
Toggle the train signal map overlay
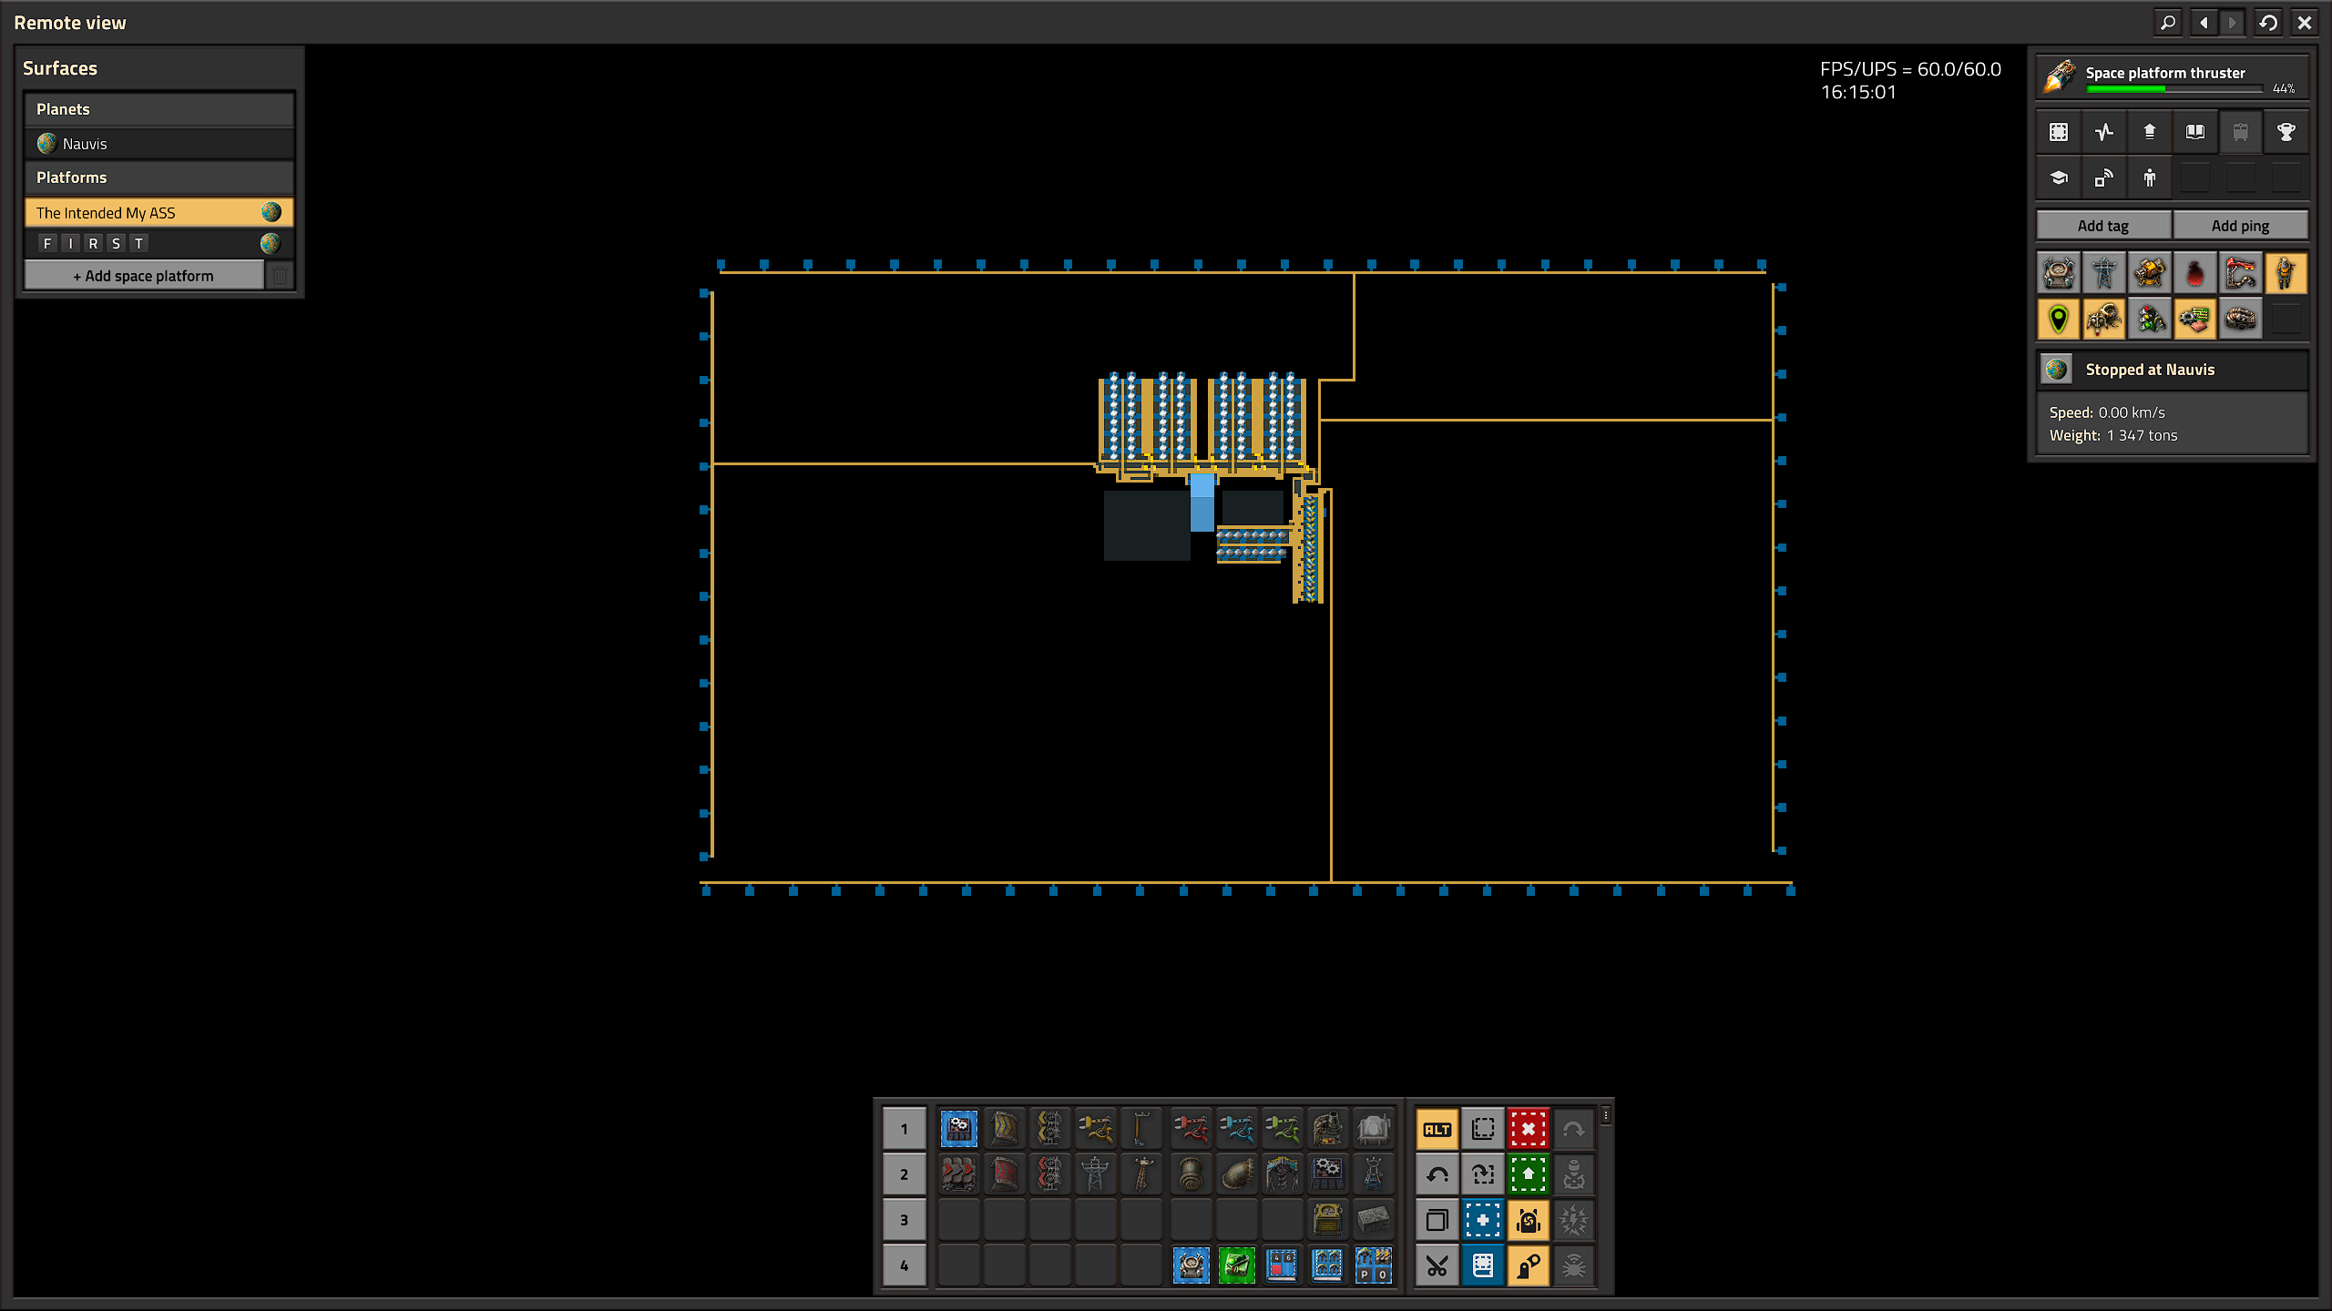[2150, 319]
